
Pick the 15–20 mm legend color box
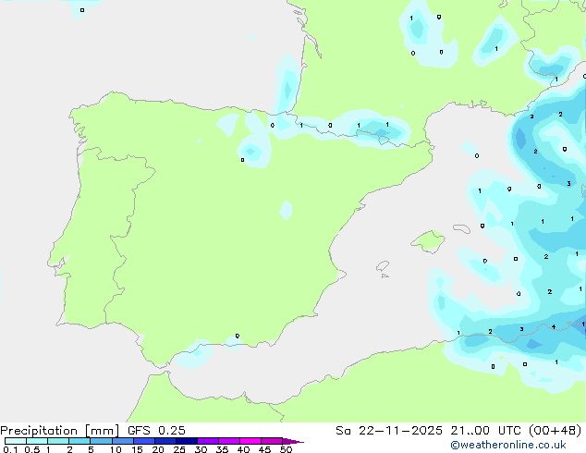click(144, 441)
